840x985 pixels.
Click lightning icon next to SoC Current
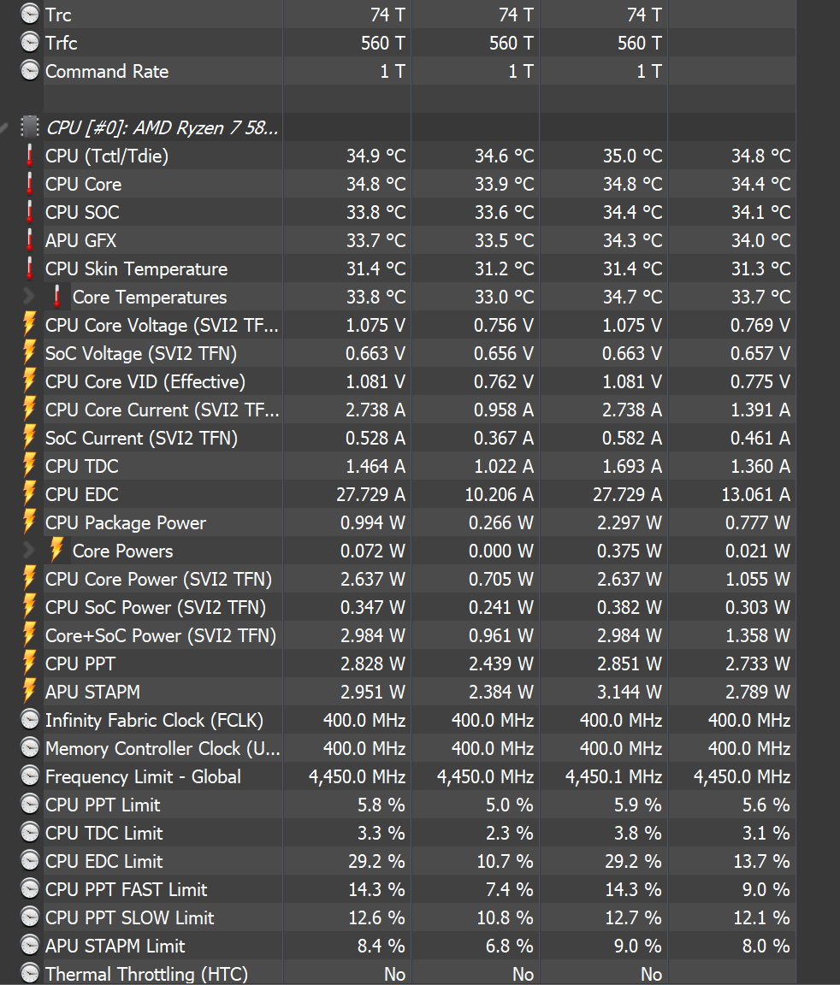tap(29, 437)
